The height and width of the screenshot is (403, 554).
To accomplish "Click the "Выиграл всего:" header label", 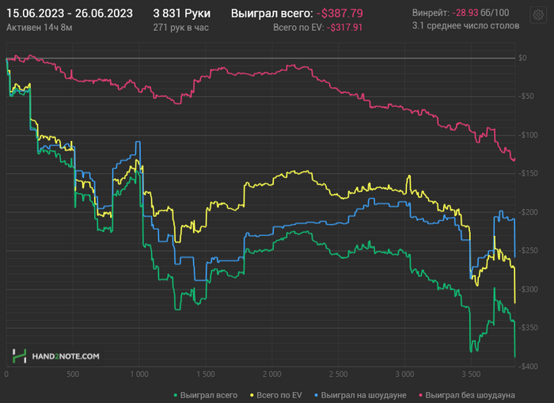I will [271, 13].
